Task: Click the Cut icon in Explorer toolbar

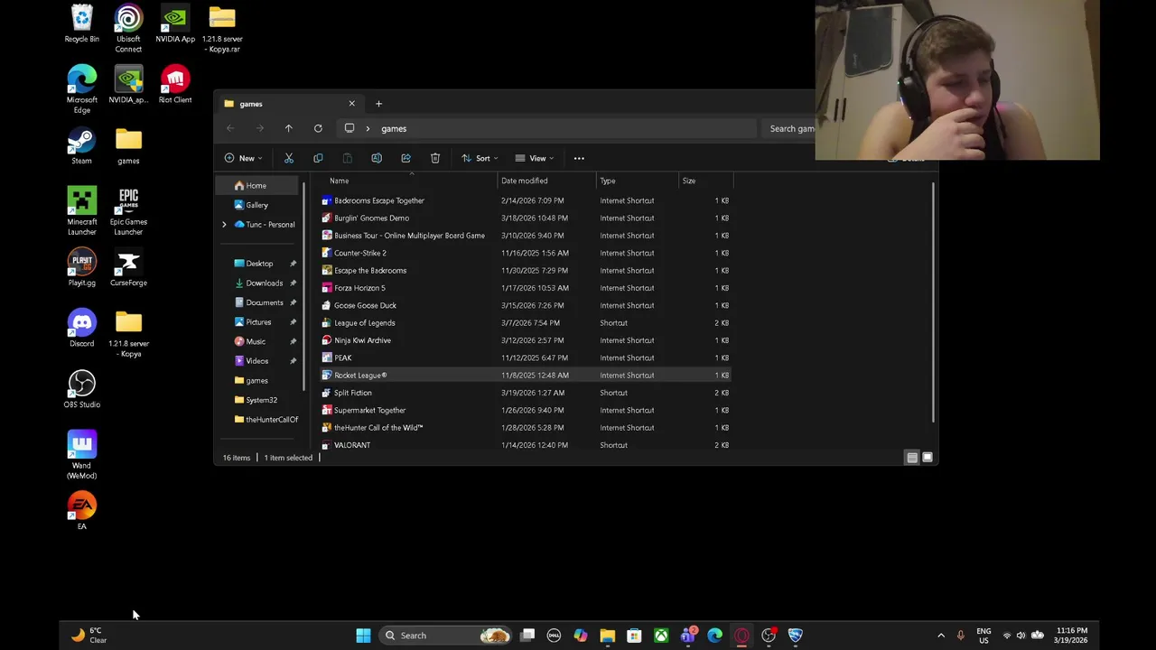Action: pos(289,158)
